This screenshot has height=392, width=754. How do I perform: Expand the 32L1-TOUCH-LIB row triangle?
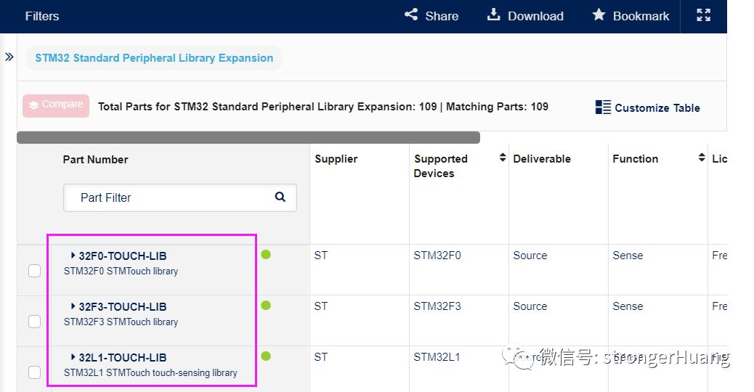point(73,357)
